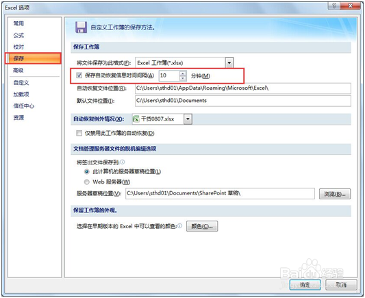Click the 服务器草稿位置 path field
Image resolution: width=365 pixels, height=298 pixels.
coord(220,193)
